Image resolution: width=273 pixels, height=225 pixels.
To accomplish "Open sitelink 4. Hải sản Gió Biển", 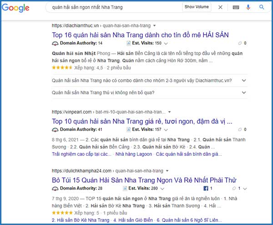I will pyautogui.click(x=133, y=220).
